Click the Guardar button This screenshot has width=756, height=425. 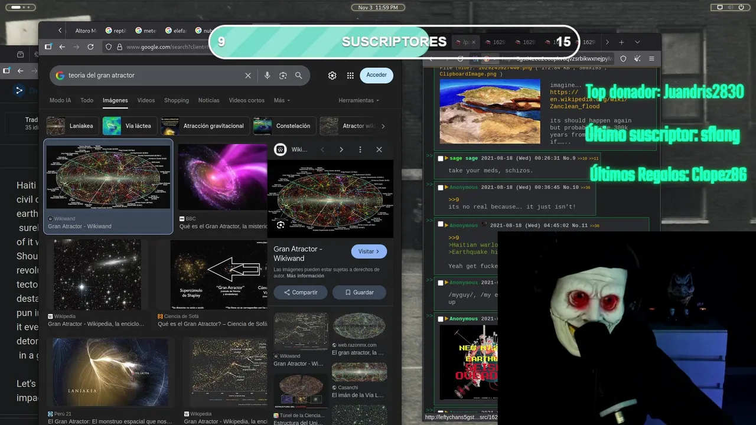[x=359, y=292]
